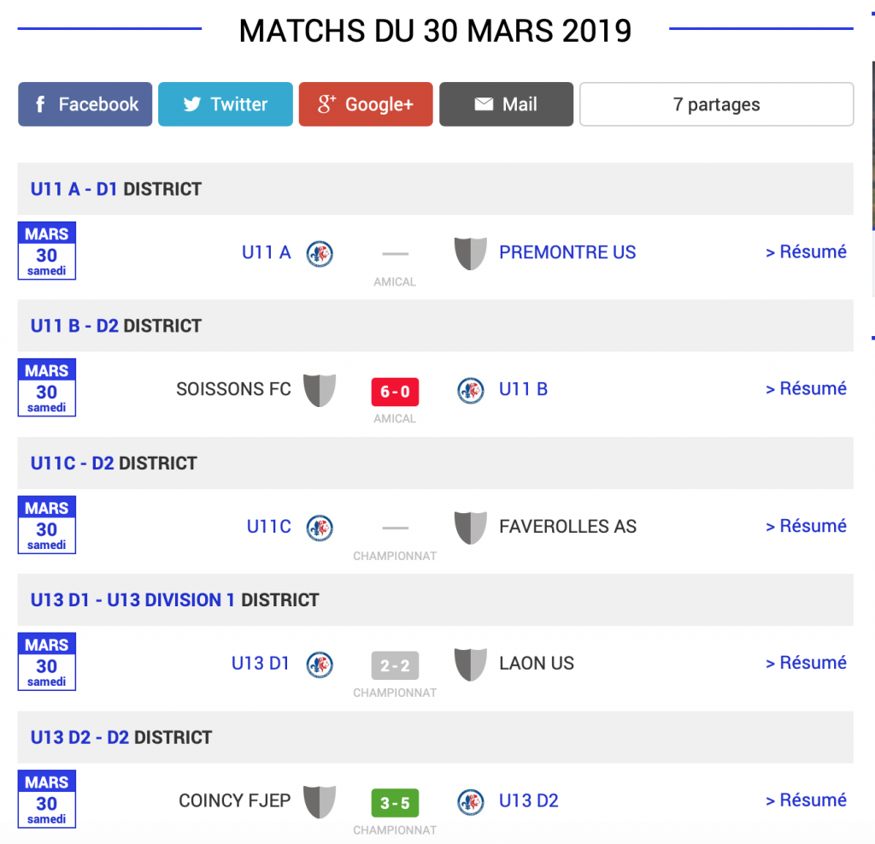This screenshot has width=875, height=844.
Task: Send the page by Mail
Action: coord(506,104)
